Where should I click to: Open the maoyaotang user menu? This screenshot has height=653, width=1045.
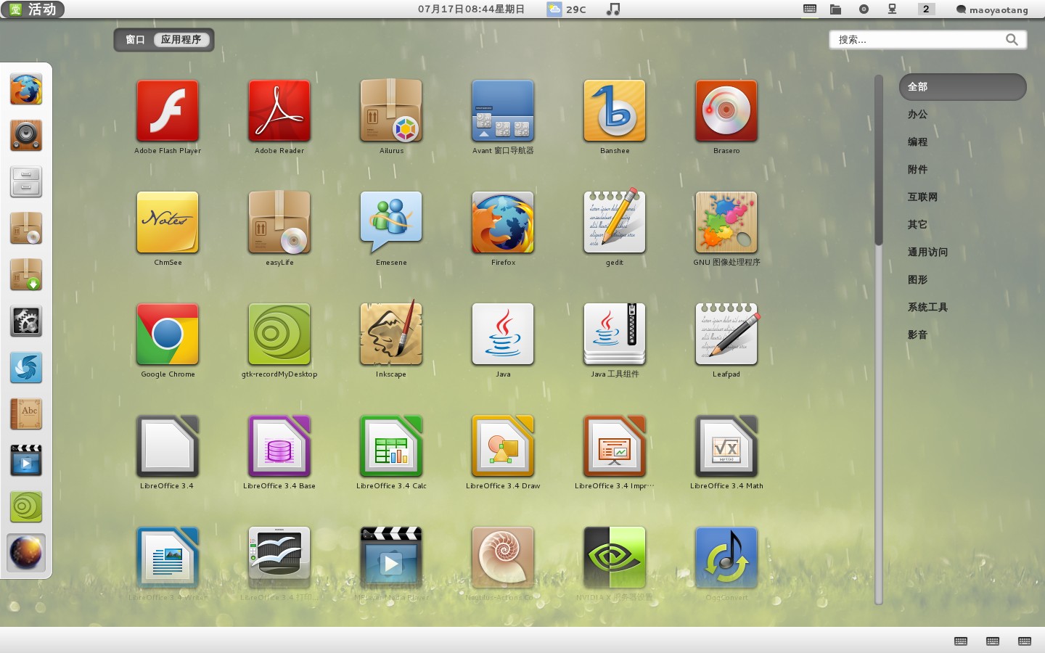[x=992, y=9]
